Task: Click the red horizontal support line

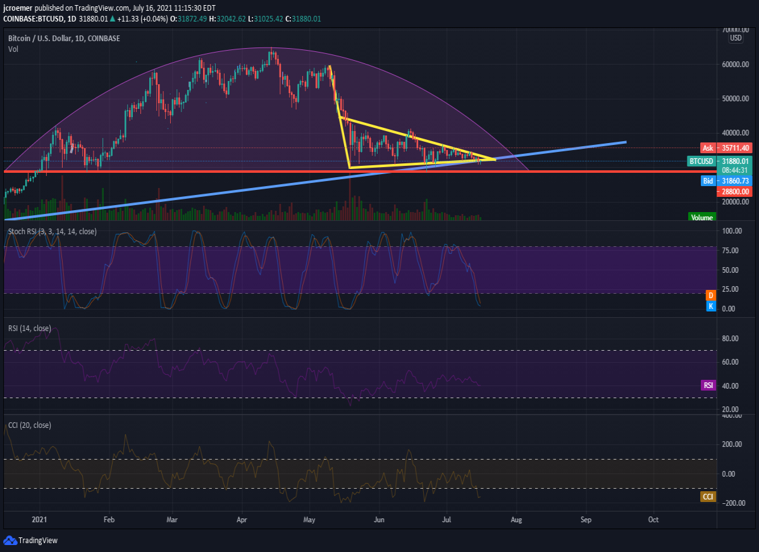Action: (x=361, y=171)
